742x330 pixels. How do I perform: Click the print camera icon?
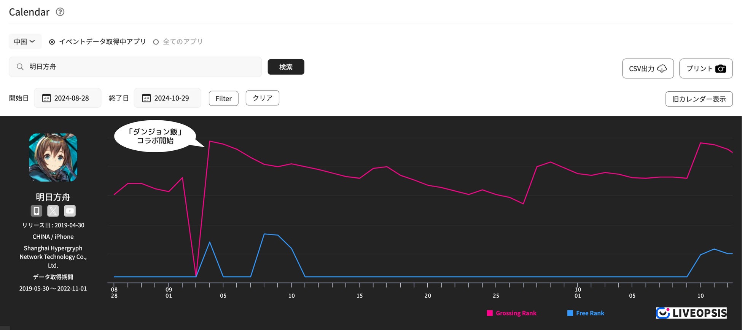[721, 69]
